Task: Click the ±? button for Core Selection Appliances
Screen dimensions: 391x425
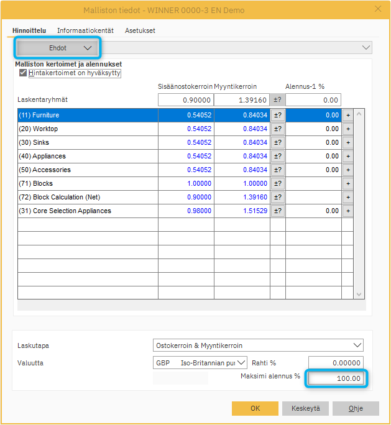Action: click(x=277, y=211)
